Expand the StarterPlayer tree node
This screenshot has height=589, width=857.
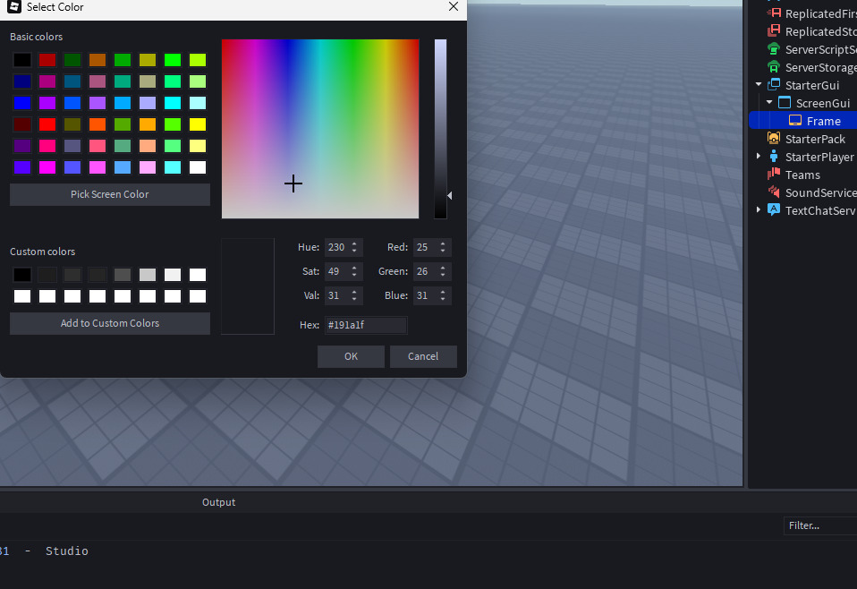tap(759, 157)
